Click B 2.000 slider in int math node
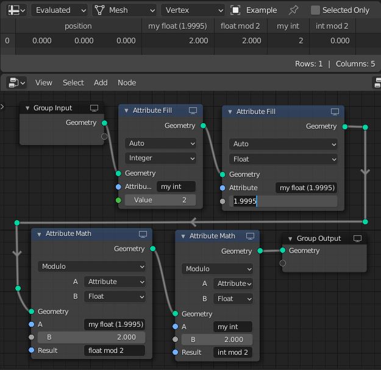This screenshot has width=381, height=370. pos(217,340)
